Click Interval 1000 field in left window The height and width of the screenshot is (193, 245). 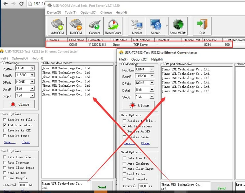tap(24, 185)
